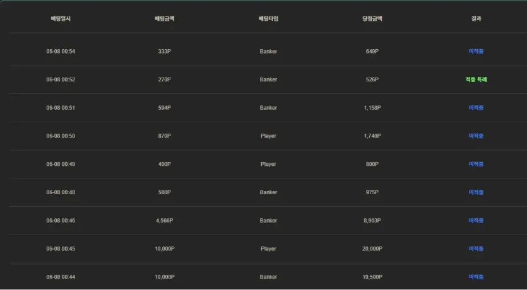
Task: Click the 미적중 result of the 00:54 bet
Action: point(477,51)
